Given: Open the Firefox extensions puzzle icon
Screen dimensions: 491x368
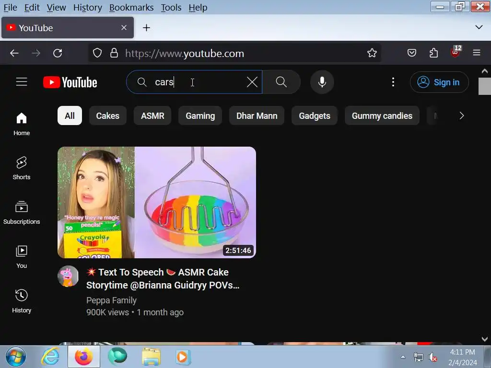Looking at the screenshot, I should pos(433,53).
